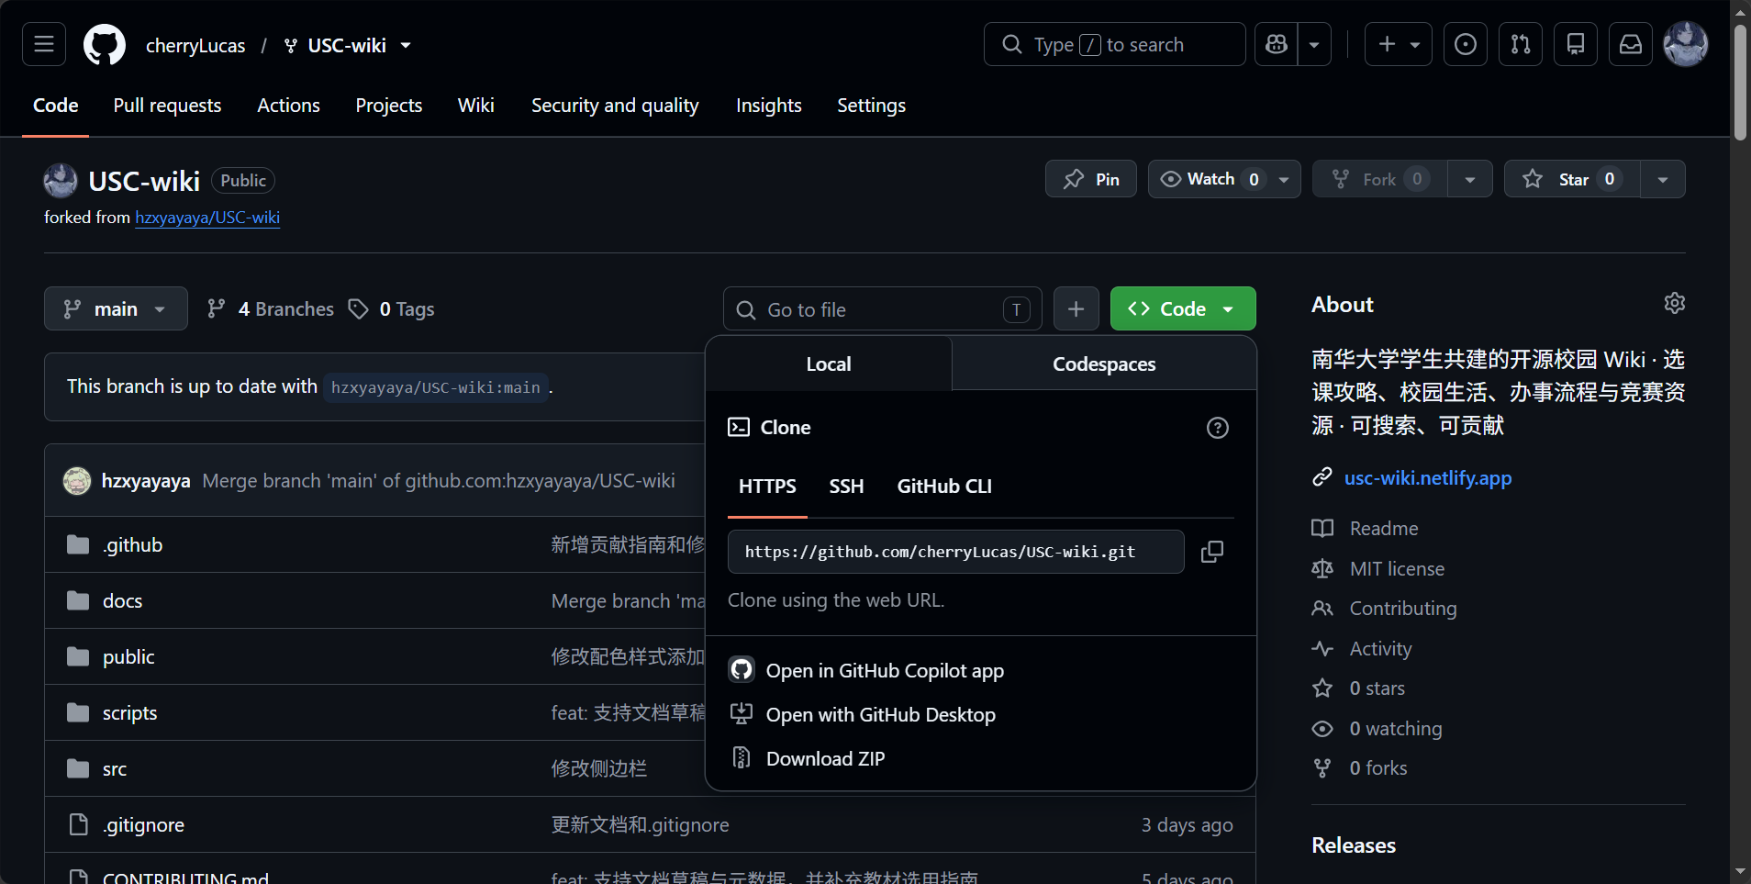1751x884 pixels.
Task: Open the user avatar menu
Action: pos(1686,44)
